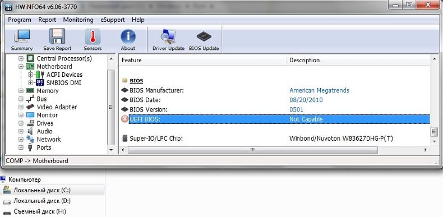Expand the Video Adapter node

(x=21, y=107)
